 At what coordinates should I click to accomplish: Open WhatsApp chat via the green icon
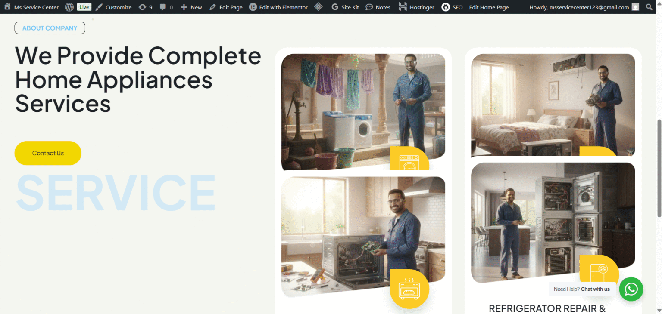631,289
